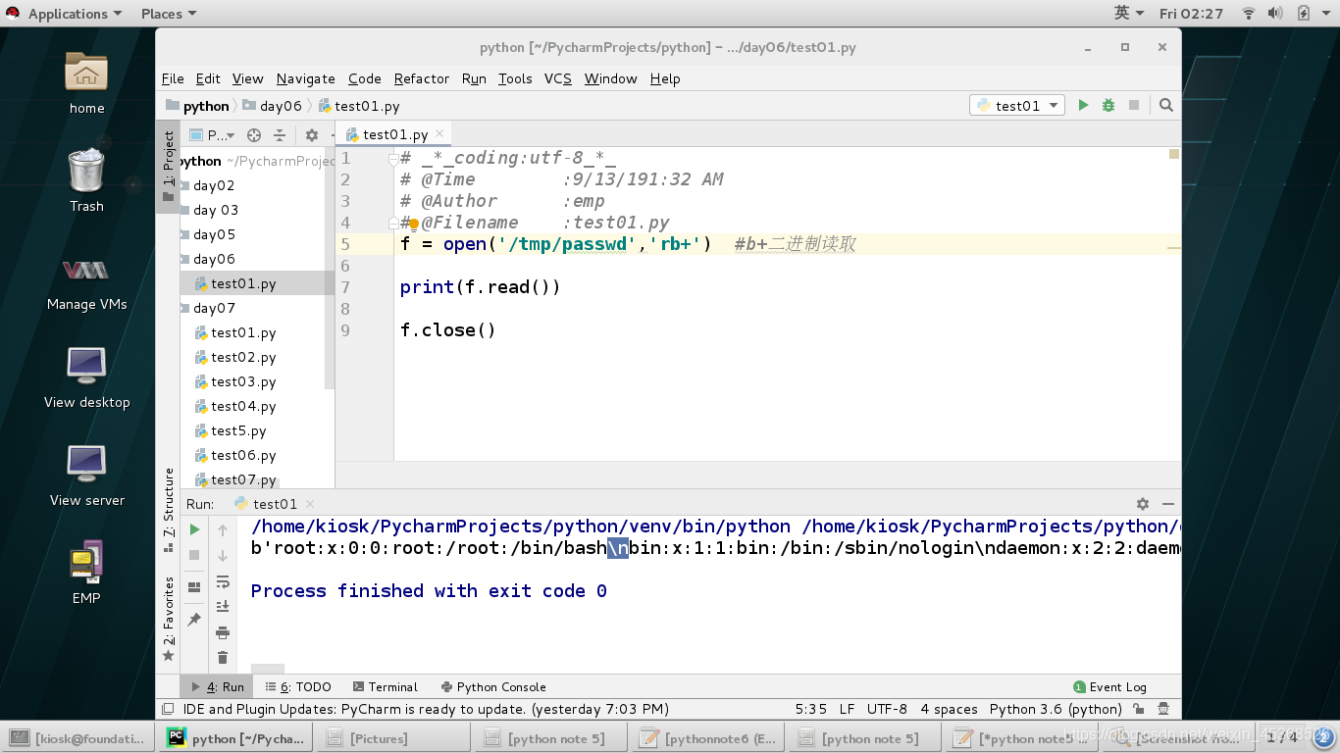Select the day05 folder in Project tree

point(214,234)
